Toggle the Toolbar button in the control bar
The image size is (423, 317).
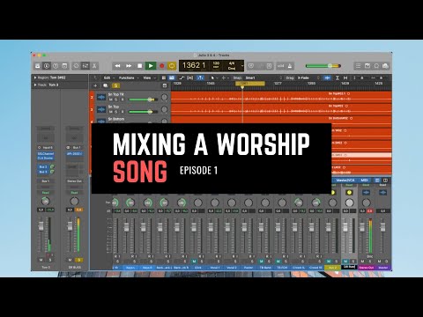64,66
